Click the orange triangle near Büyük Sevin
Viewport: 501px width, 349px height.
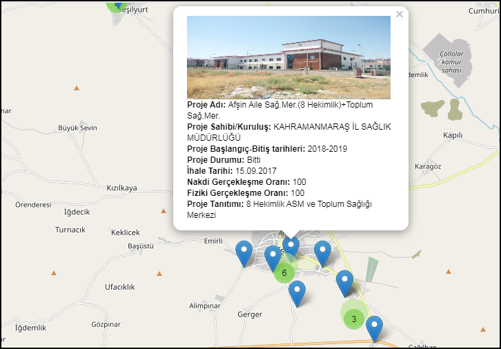pos(77,88)
